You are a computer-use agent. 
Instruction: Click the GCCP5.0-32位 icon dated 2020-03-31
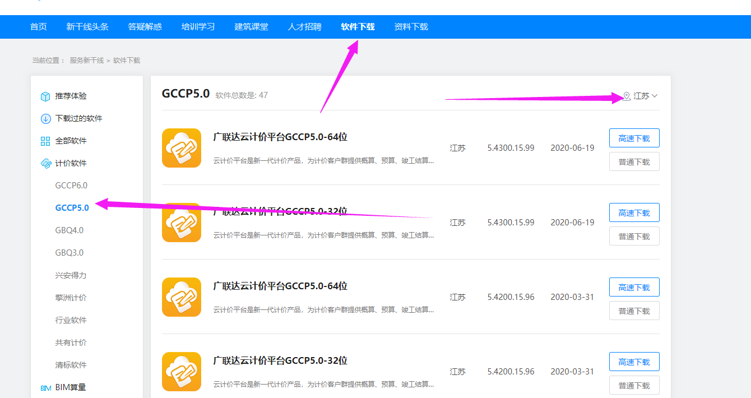pos(182,372)
